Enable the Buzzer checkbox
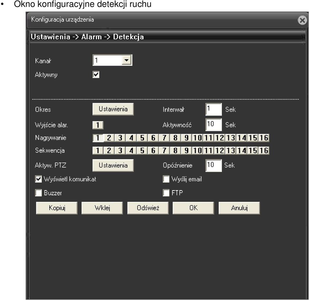 38,192
